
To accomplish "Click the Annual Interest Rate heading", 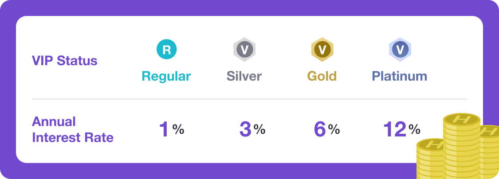I will tap(72, 130).
